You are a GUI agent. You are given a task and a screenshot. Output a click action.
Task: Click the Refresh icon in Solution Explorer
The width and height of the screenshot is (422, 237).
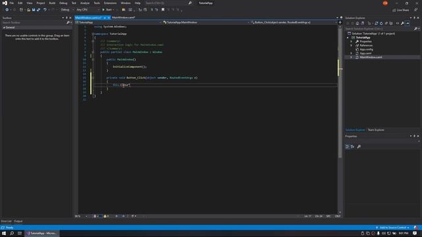pos(381,24)
